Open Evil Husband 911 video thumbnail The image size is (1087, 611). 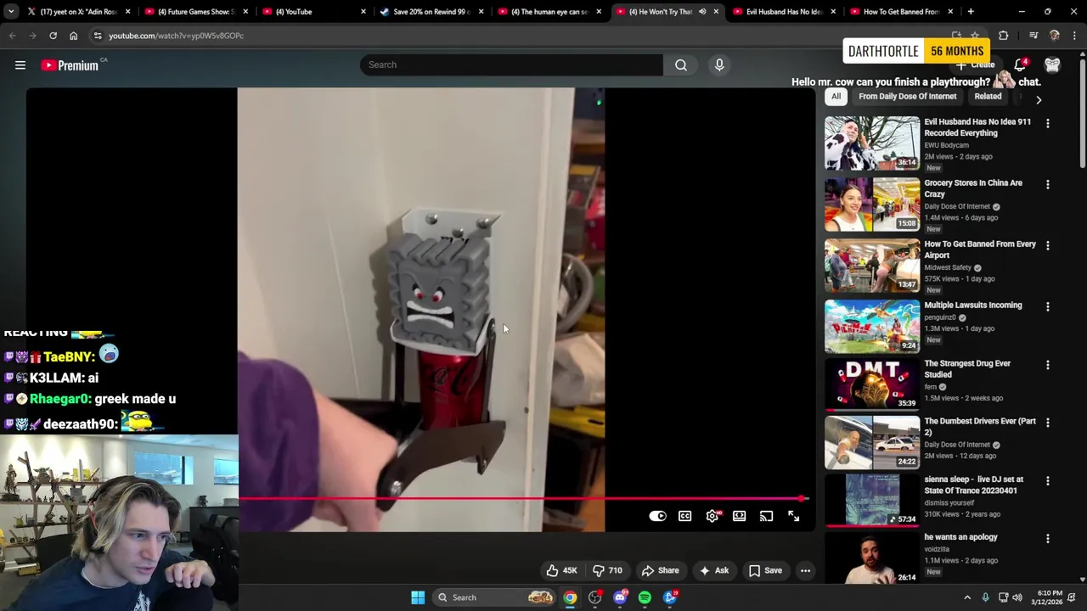click(872, 143)
